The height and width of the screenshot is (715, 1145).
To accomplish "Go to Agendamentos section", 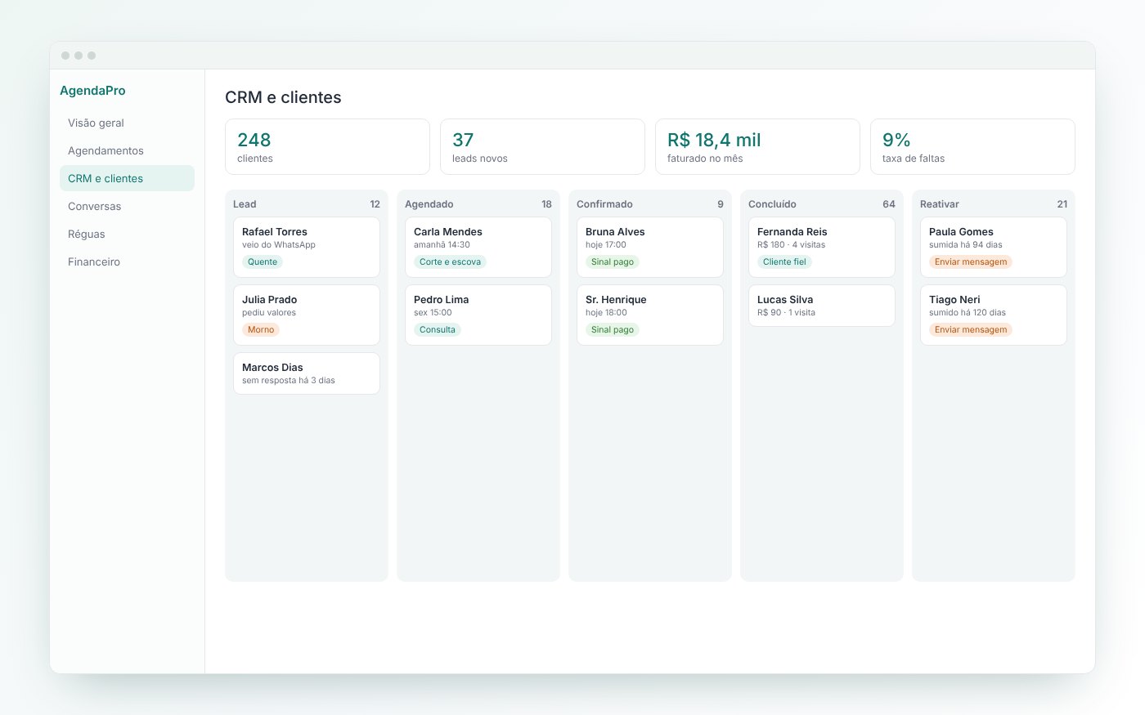I will click(127, 150).
